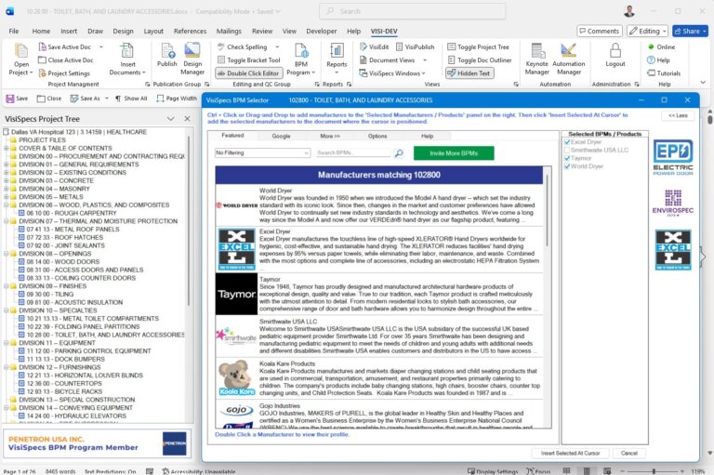Image resolution: width=714 pixels, height=475 pixels.
Task: Click the BPM search magnifier icon
Action: [398, 152]
